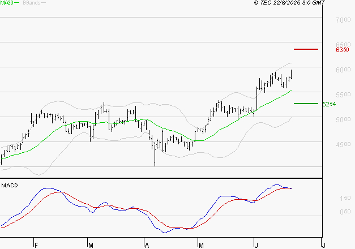
Task: Click the 6500 price axis label
Action: tap(343, 44)
